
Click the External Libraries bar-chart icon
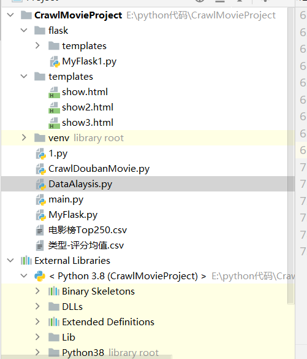[26, 261]
